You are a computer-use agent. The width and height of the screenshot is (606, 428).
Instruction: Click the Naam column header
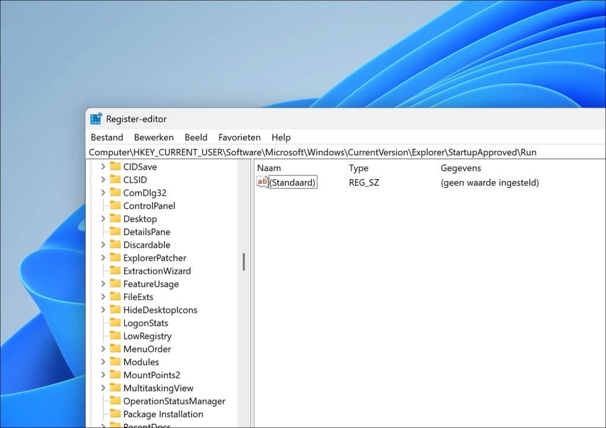pos(269,168)
